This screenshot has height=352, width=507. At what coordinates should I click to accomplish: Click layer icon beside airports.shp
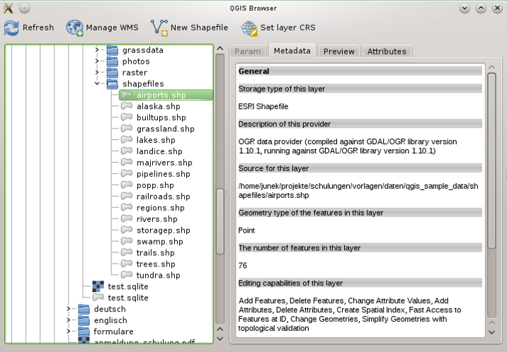click(127, 95)
